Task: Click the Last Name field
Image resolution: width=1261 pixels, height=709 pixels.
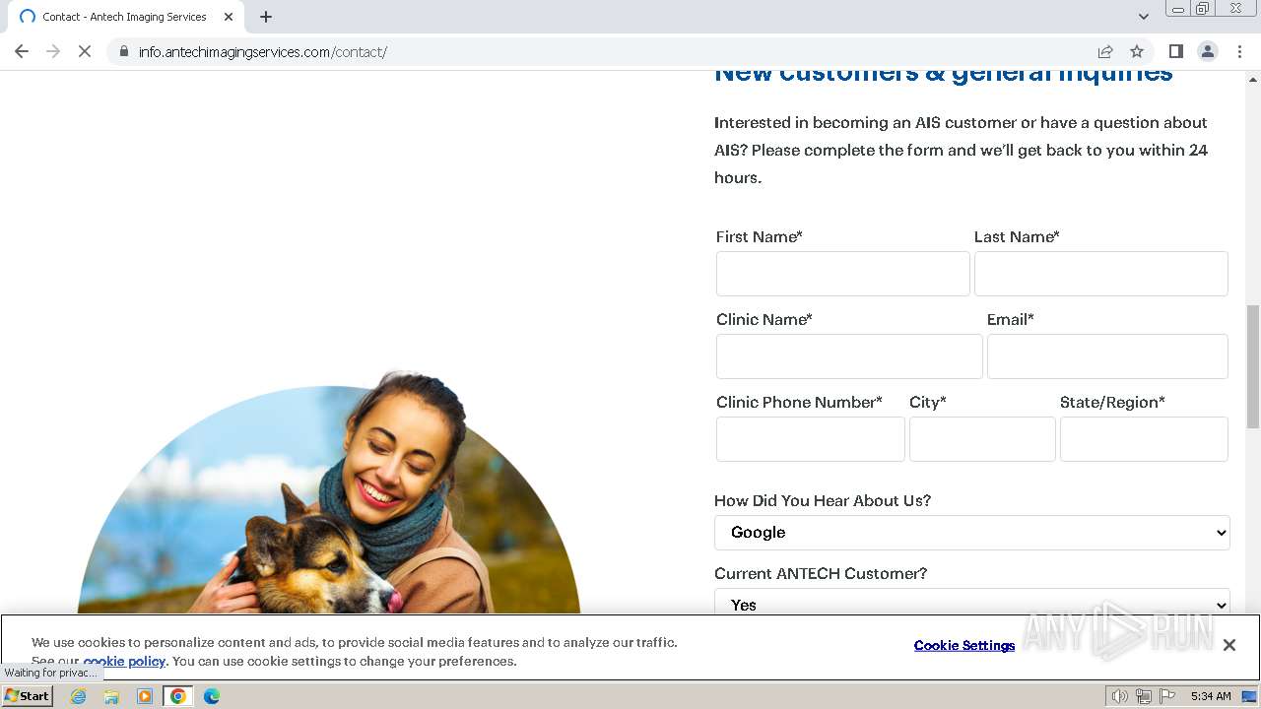Action: [1101, 274]
